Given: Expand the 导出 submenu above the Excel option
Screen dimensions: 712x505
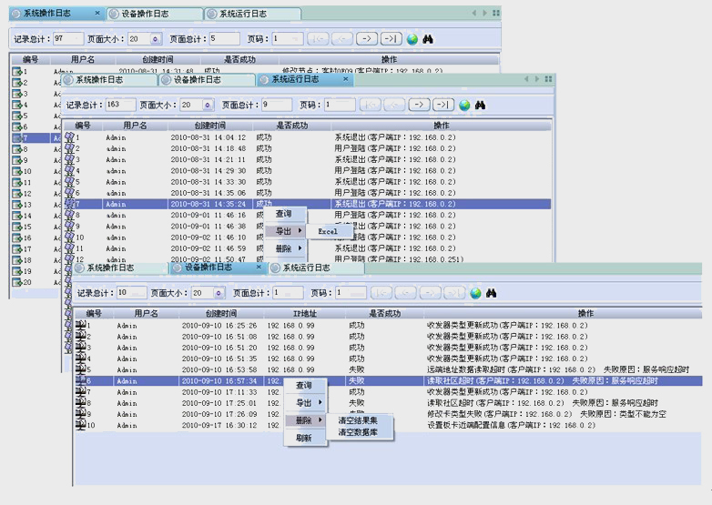Looking at the screenshot, I should point(288,231).
